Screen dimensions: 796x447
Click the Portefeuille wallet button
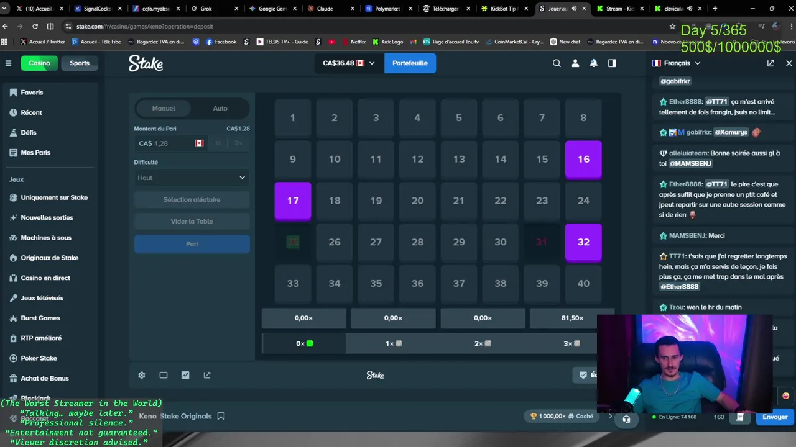pyautogui.click(x=410, y=63)
